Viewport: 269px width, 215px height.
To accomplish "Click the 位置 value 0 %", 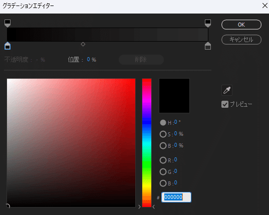I will click(x=92, y=60).
